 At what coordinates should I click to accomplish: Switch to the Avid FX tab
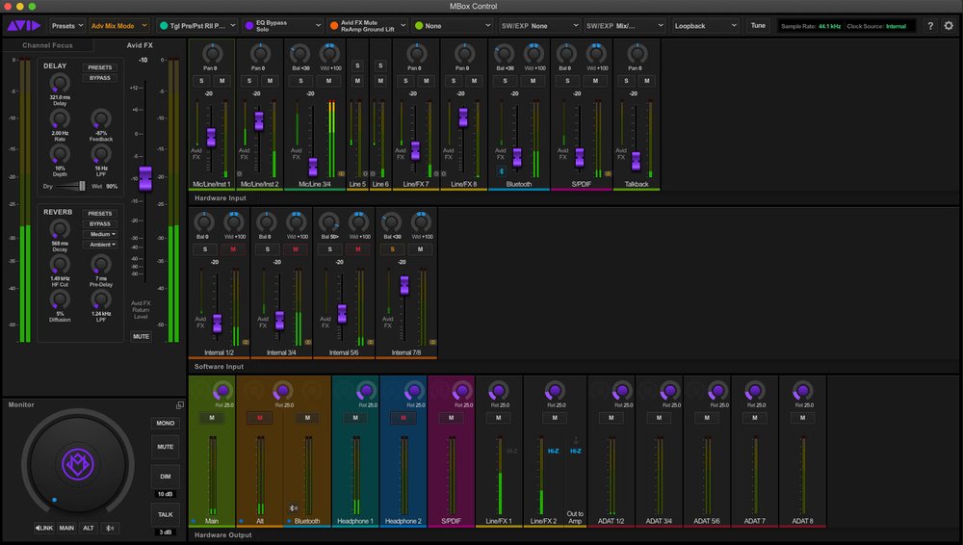tap(140, 45)
